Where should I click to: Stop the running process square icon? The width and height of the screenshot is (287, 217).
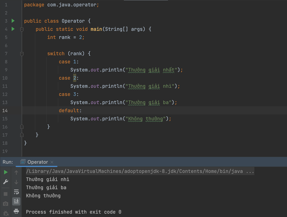coord(6,194)
